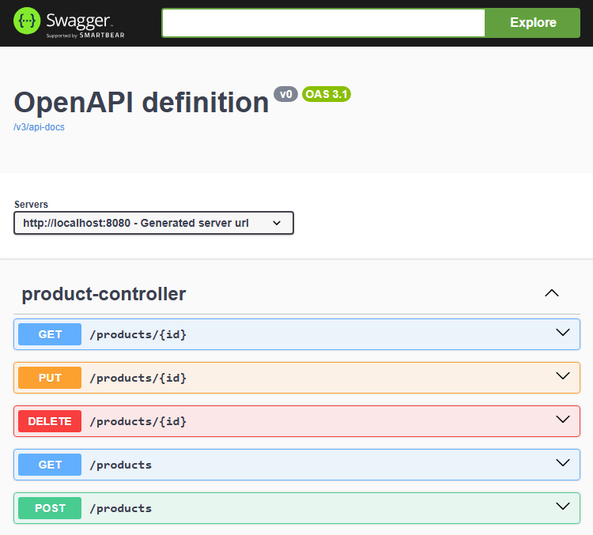The width and height of the screenshot is (593, 535).
Task: Focus the API definition URL input field
Action: pos(323,23)
